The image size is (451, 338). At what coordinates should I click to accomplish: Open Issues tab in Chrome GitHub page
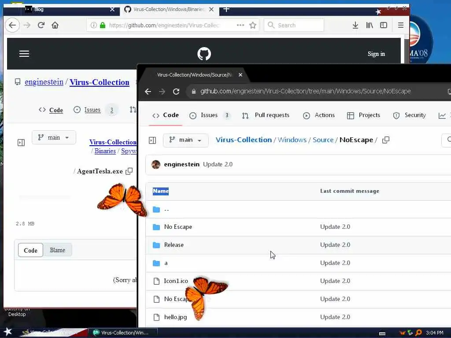tap(210, 115)
